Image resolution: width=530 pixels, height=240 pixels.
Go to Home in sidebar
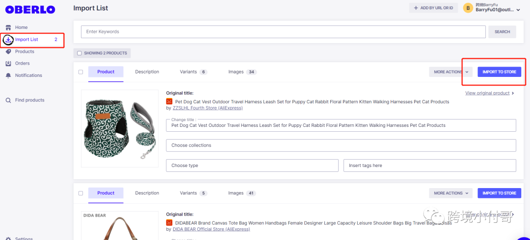[21, 27]
